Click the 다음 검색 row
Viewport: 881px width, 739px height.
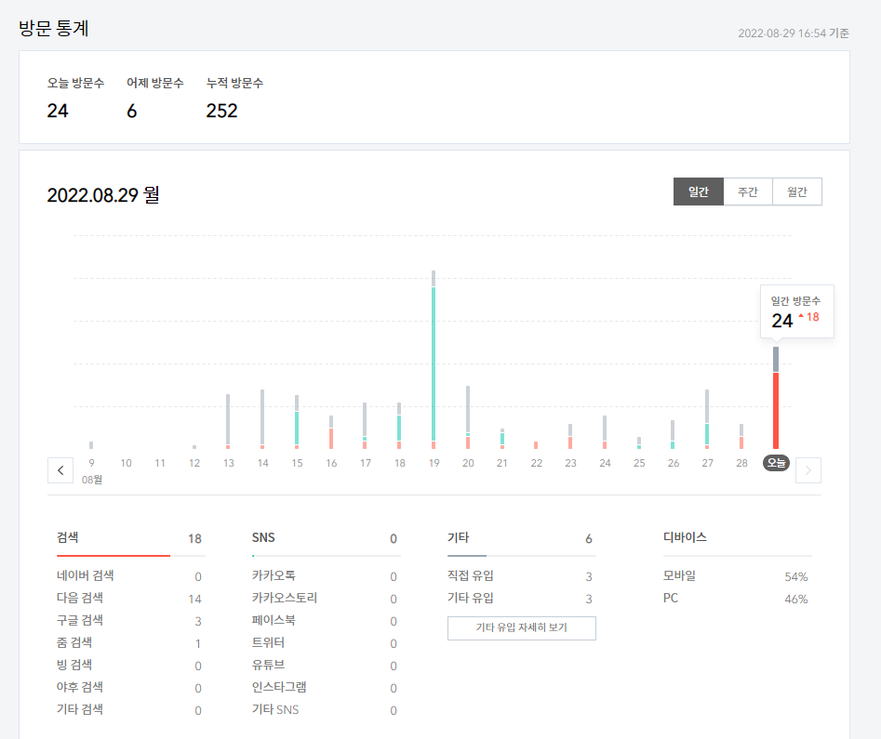tap(130, 598)
